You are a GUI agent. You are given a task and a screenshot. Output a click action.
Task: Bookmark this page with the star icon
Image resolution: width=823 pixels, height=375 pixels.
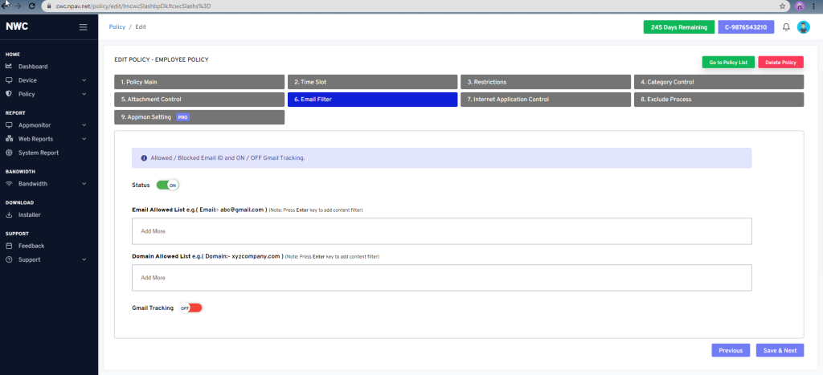click(x=782, y=6)
